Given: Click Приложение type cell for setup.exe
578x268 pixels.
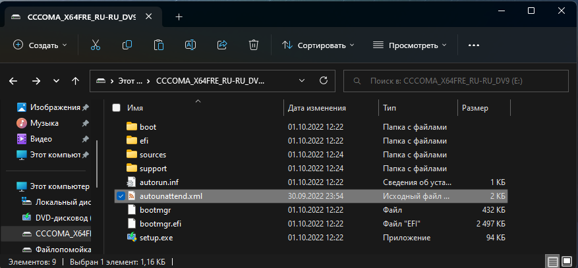Looking at the screenshot, I should click(x=406, y=238).
